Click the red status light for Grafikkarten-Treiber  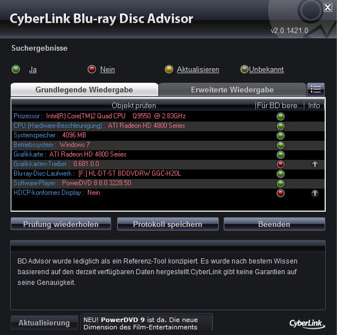tap(281, 164)
